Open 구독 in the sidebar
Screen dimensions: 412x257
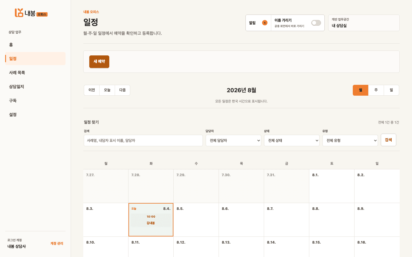point(35,101)
